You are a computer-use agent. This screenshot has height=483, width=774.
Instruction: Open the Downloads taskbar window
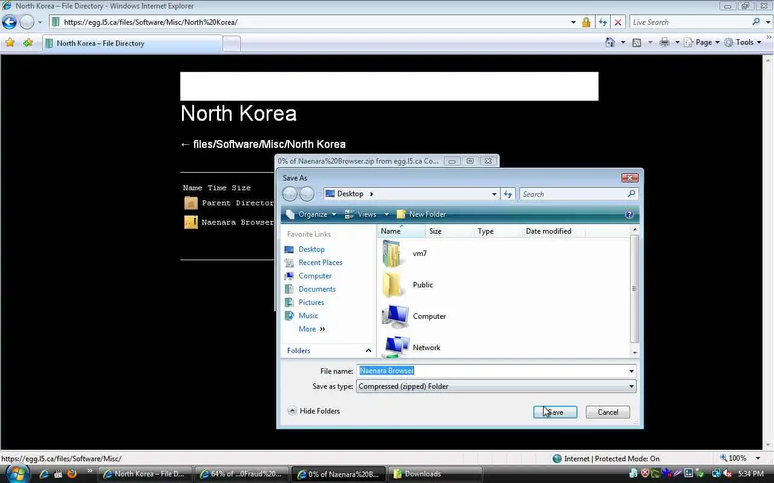click(435, 474)
